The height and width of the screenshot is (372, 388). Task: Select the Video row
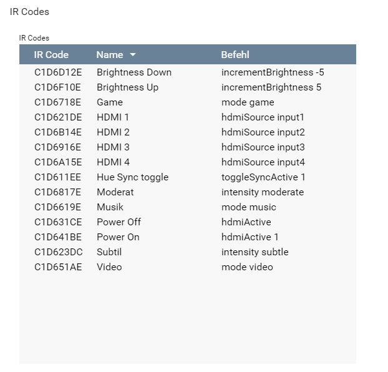click(x=109, y=267)
